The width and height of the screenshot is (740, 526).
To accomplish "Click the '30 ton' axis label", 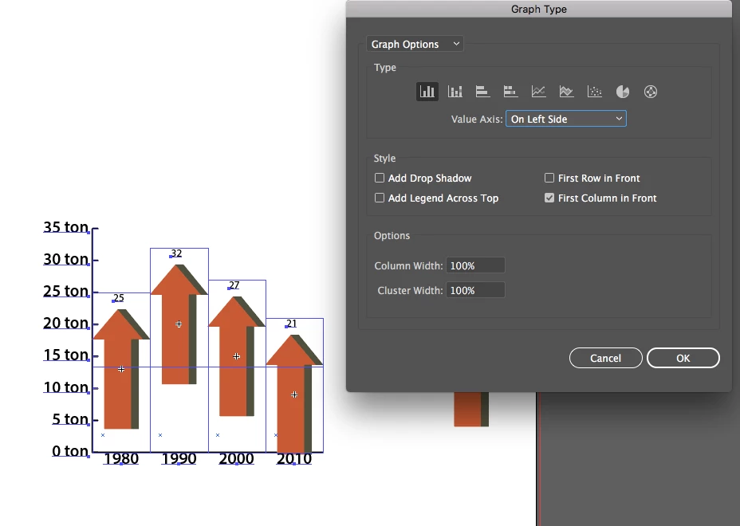I will click(66, 259).
